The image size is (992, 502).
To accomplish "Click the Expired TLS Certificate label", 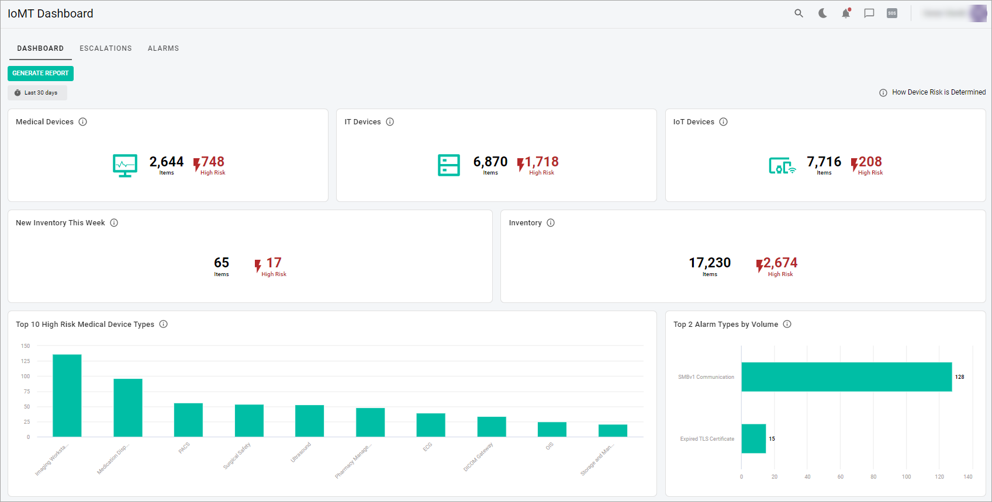I will point(707,439).
